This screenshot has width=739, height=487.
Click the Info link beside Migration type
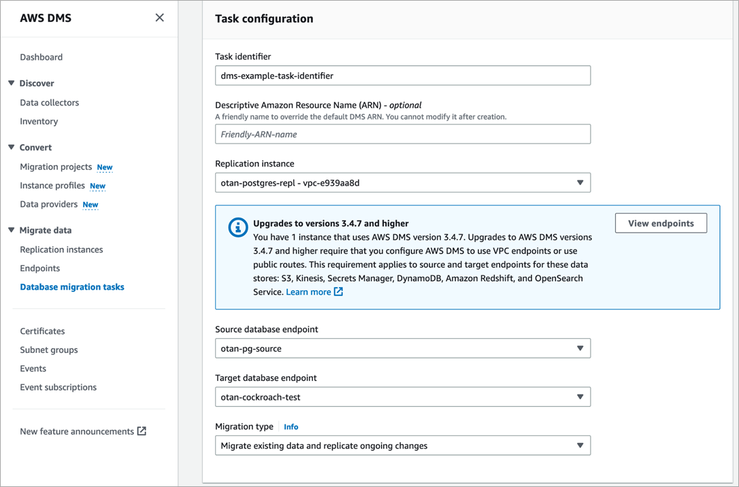(x=291, y=426)
